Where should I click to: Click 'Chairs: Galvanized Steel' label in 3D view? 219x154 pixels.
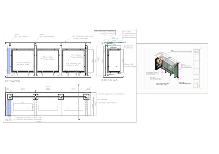tap(163, 84)
